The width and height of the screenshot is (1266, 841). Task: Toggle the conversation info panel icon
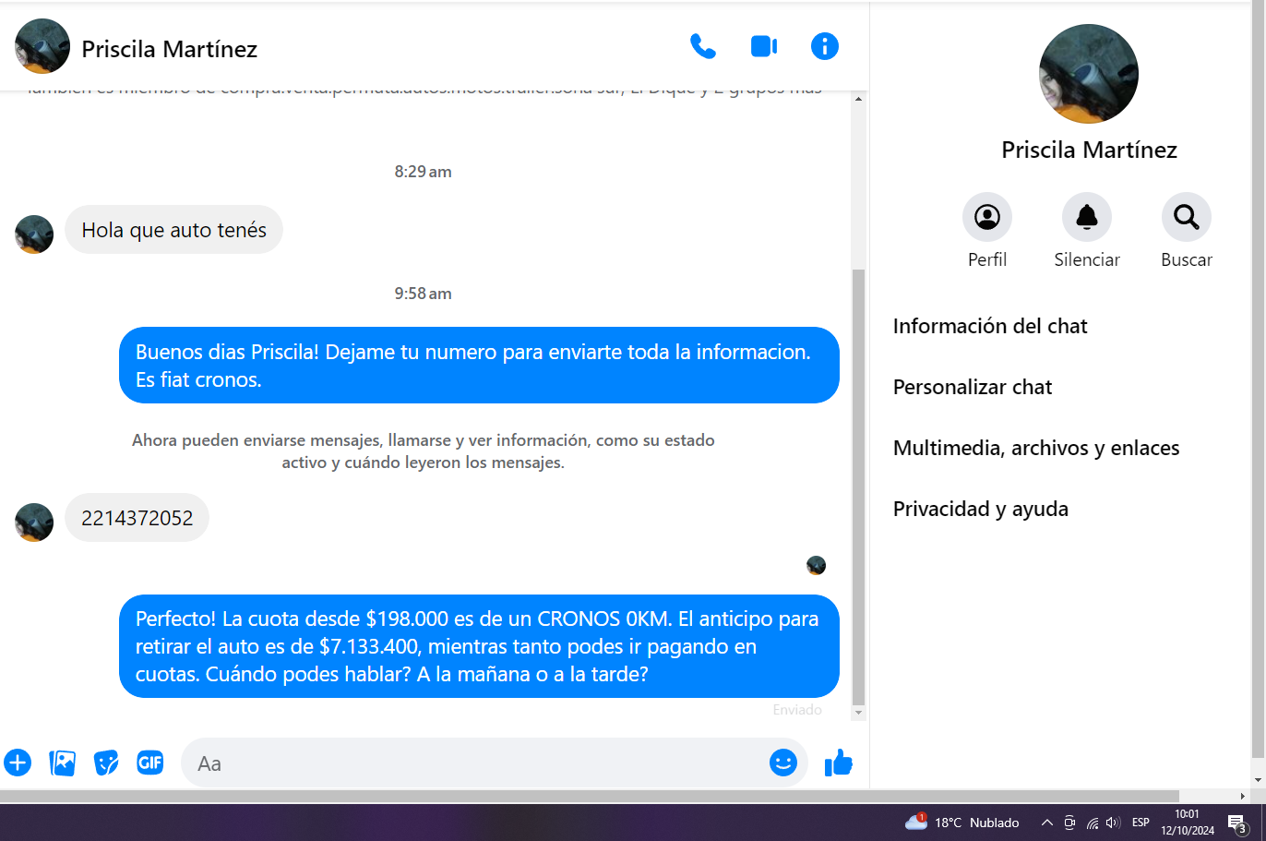tap(825, 46)
